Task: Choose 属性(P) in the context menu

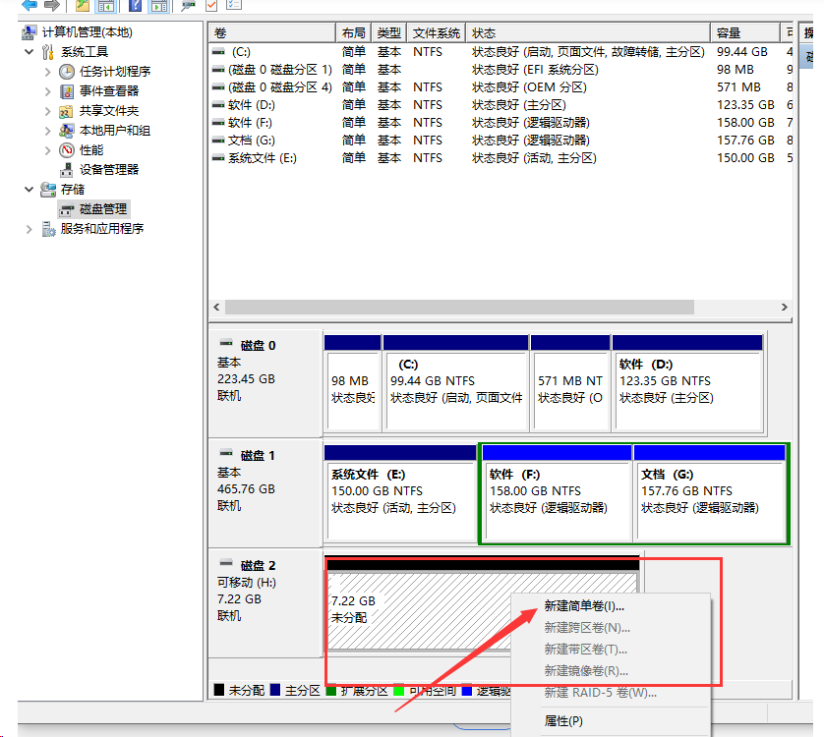Action: pyautogui.click(x=563, y=720)
